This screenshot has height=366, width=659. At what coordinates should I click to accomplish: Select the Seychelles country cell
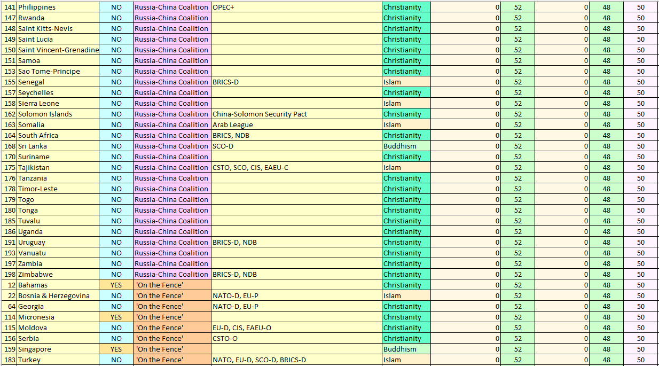(x=58, y=93)
